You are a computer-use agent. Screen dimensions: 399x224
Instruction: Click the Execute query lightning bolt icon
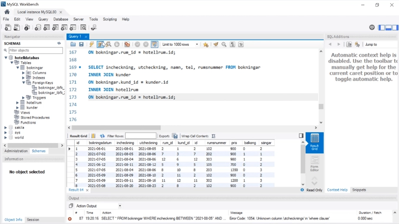coord(92,44)
